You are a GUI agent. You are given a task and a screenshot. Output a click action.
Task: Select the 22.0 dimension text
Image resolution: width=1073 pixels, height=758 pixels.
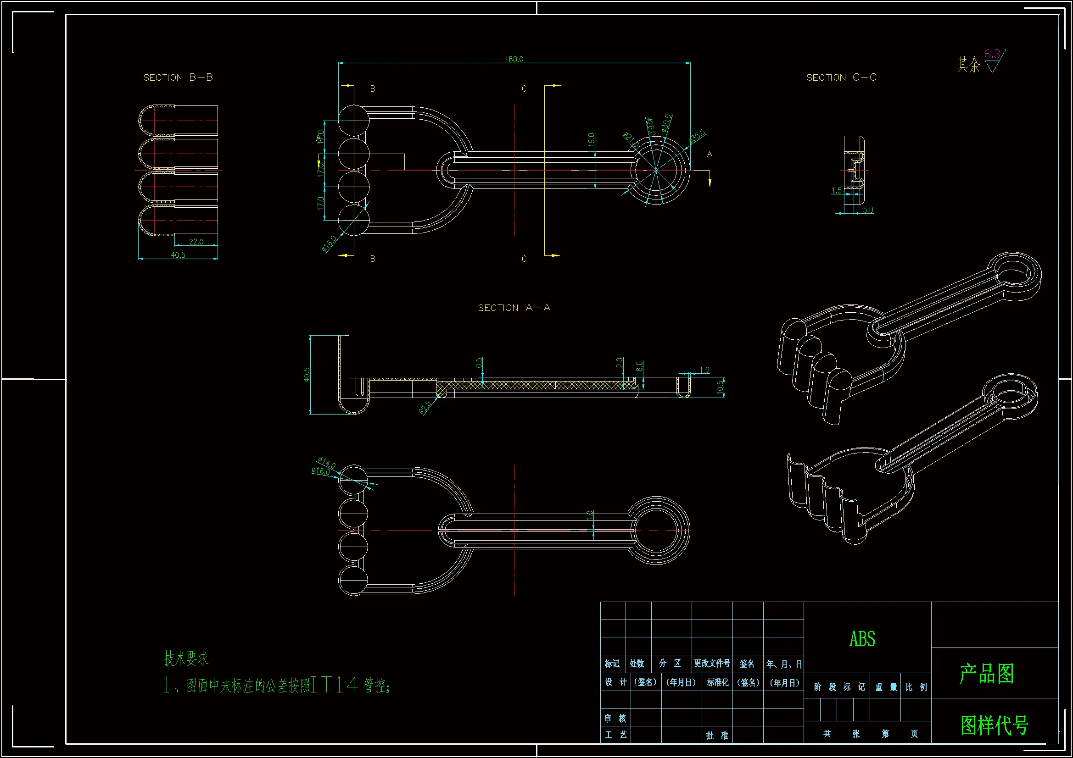pyautogui.click(x=196, y=242)
